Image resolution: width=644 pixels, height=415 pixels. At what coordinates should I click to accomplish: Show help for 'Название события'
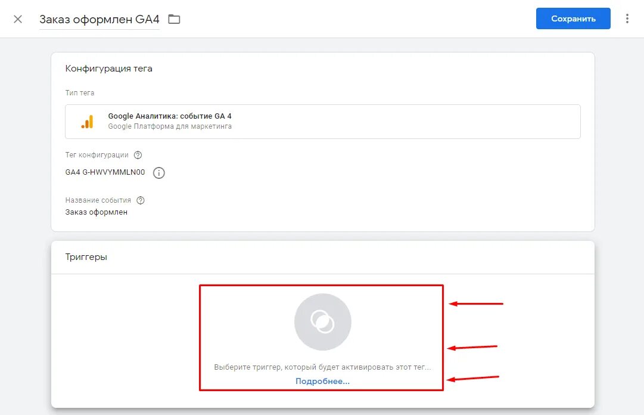coord(141,200)
